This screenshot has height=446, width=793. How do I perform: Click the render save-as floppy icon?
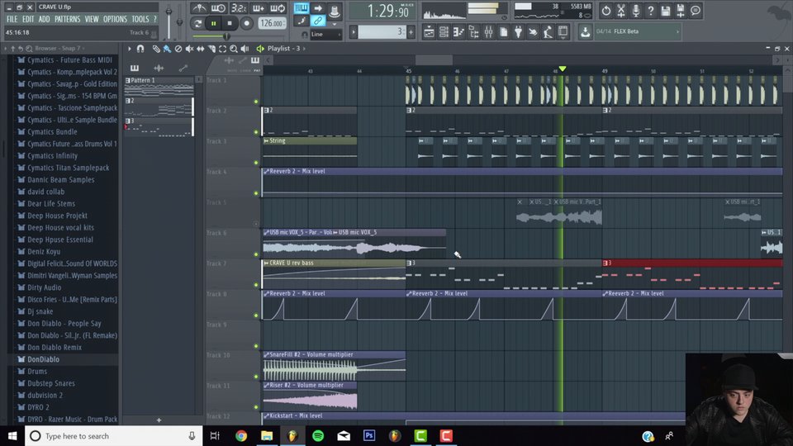coord(681,10)
